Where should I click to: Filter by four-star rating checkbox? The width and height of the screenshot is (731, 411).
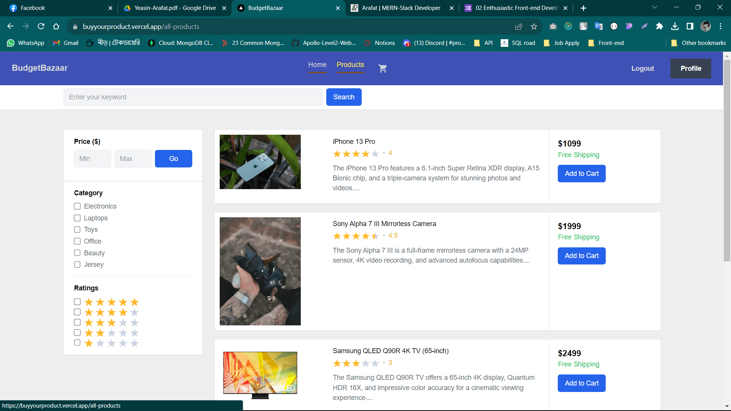[x=77, y=312]
